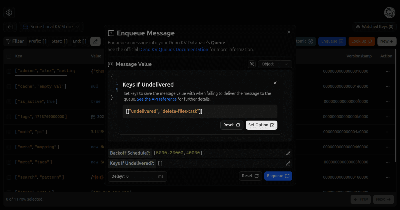Click the table vertical scrollbar
This screenshot has width=400, height=210.
[x=396, y=106]
